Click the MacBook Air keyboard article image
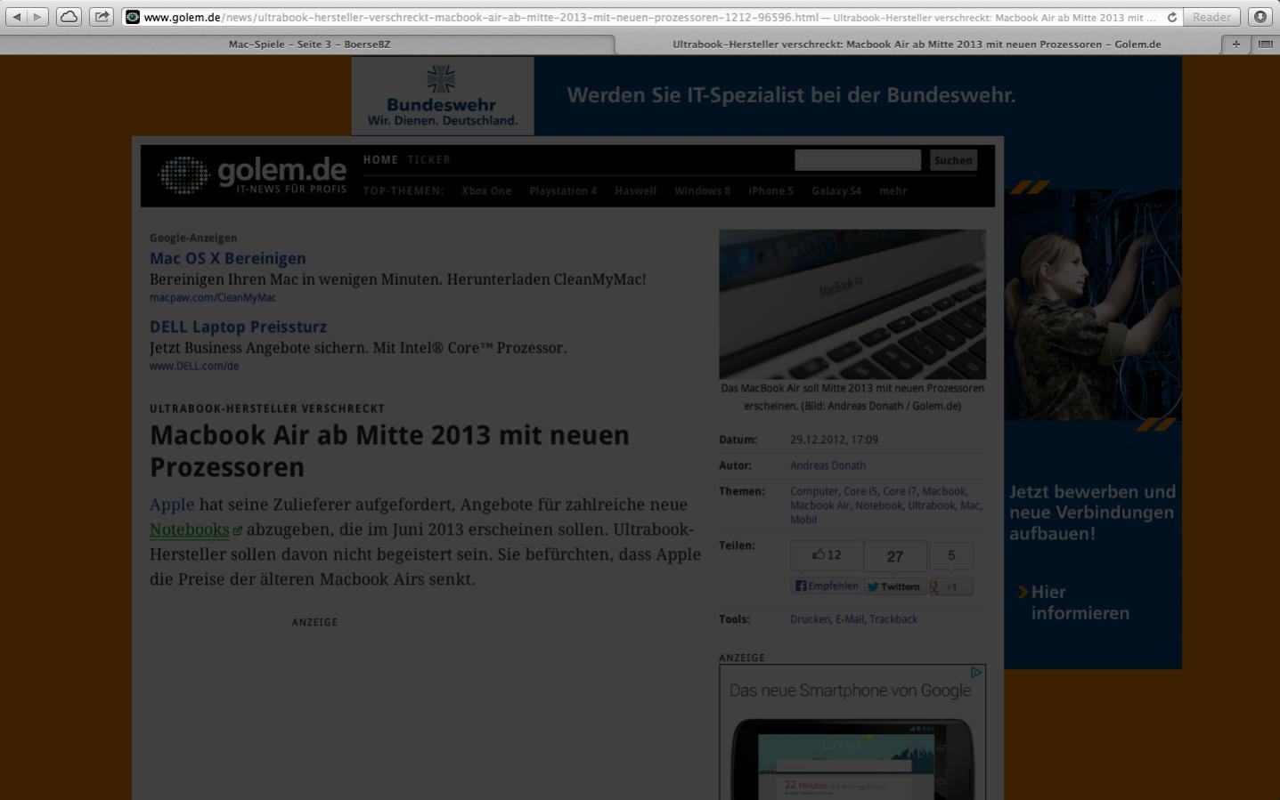The width and height of the screenshot is (1280, 800). point(852,304)
